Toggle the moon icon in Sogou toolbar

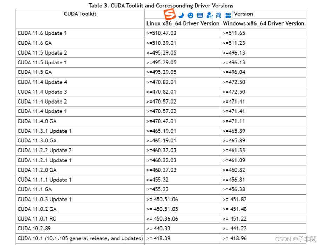(x=181, y=15)
